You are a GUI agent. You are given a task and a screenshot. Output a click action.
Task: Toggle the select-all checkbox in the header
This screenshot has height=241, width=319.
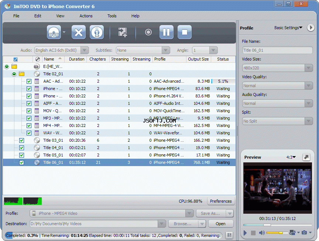click(x=16, y=59)
